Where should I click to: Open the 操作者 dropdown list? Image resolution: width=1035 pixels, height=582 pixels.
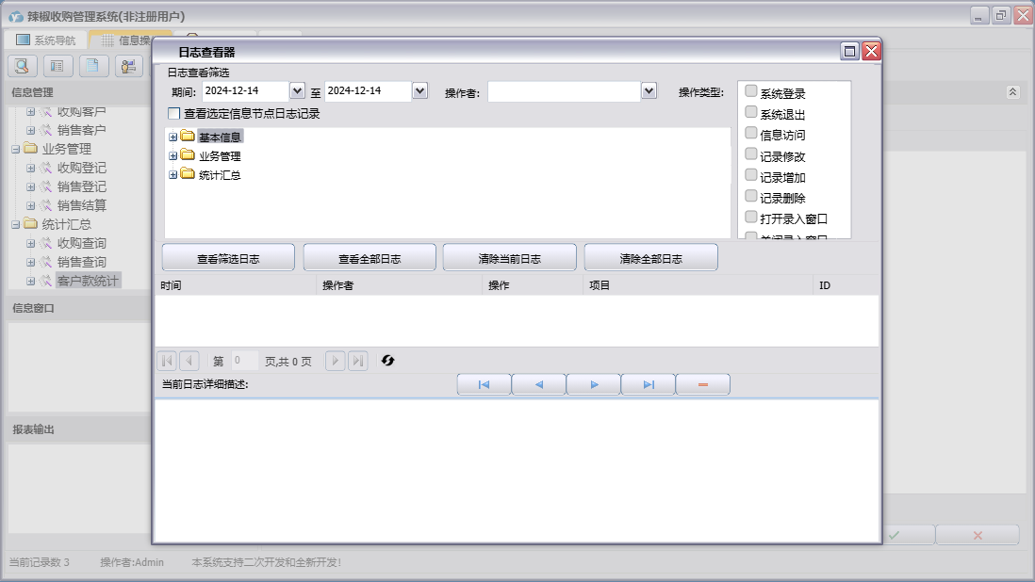tap(649, 91)
